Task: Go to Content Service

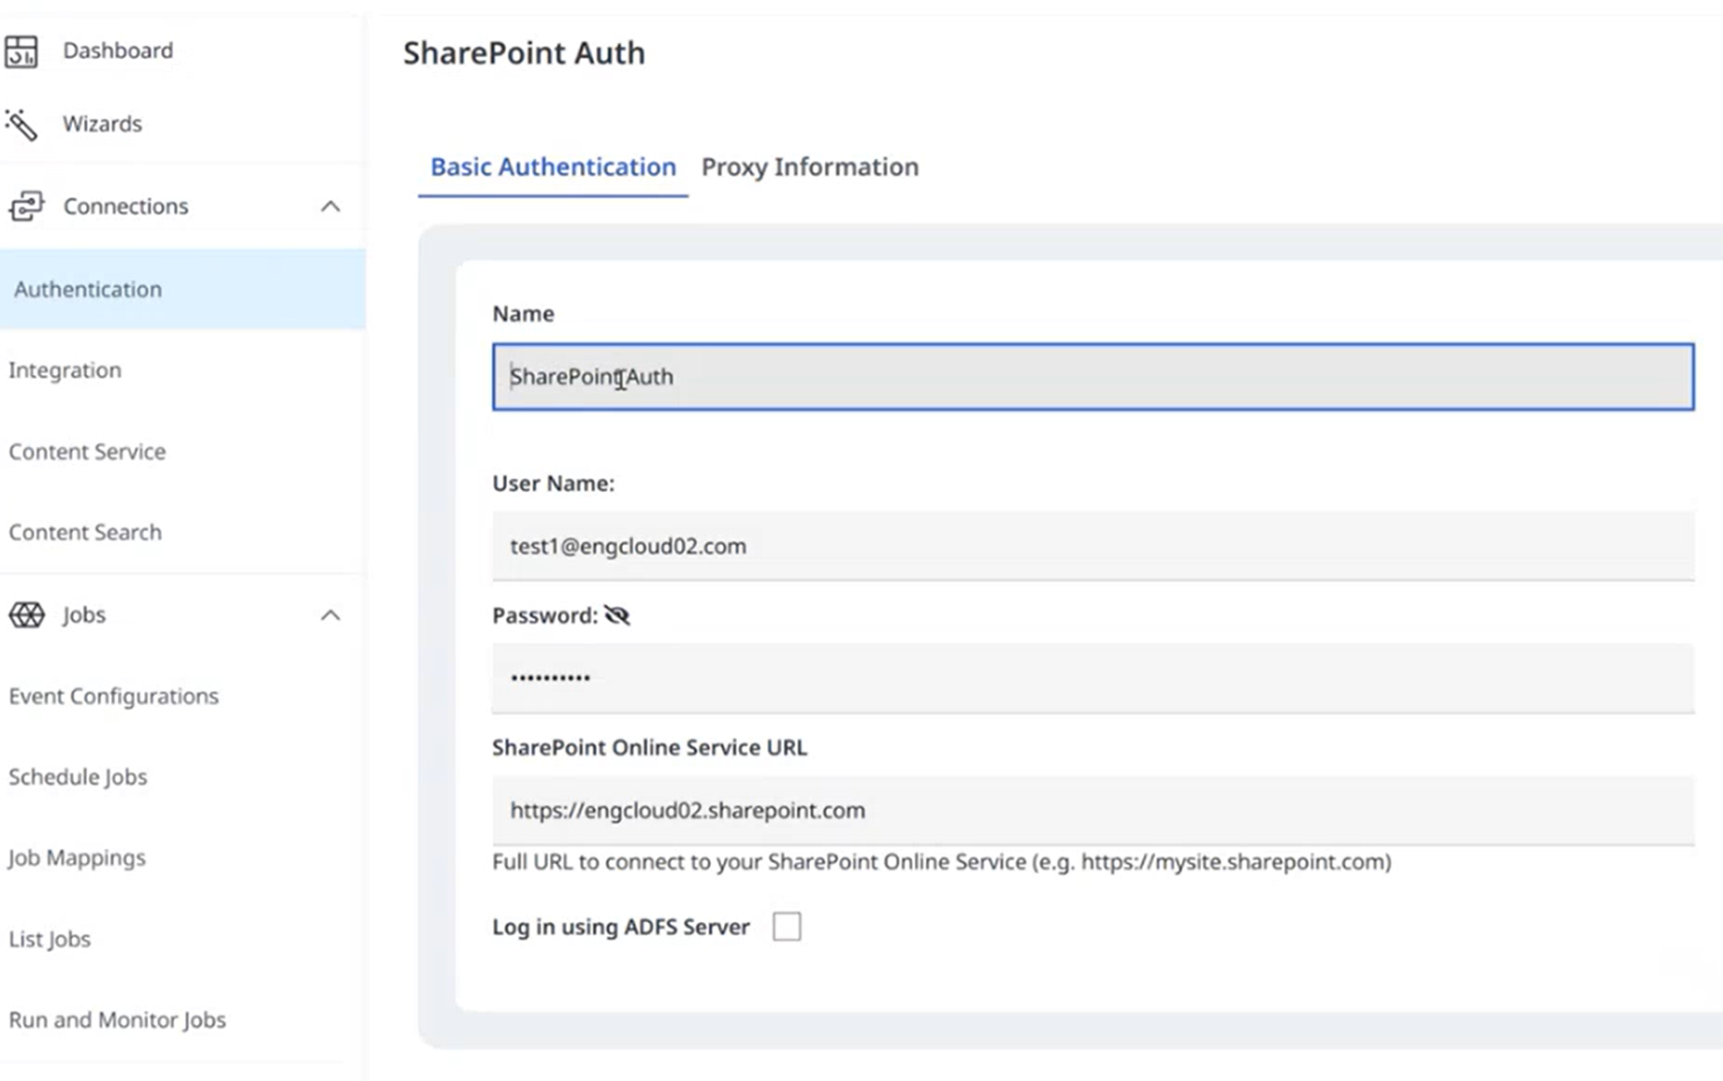Action: 87,452
